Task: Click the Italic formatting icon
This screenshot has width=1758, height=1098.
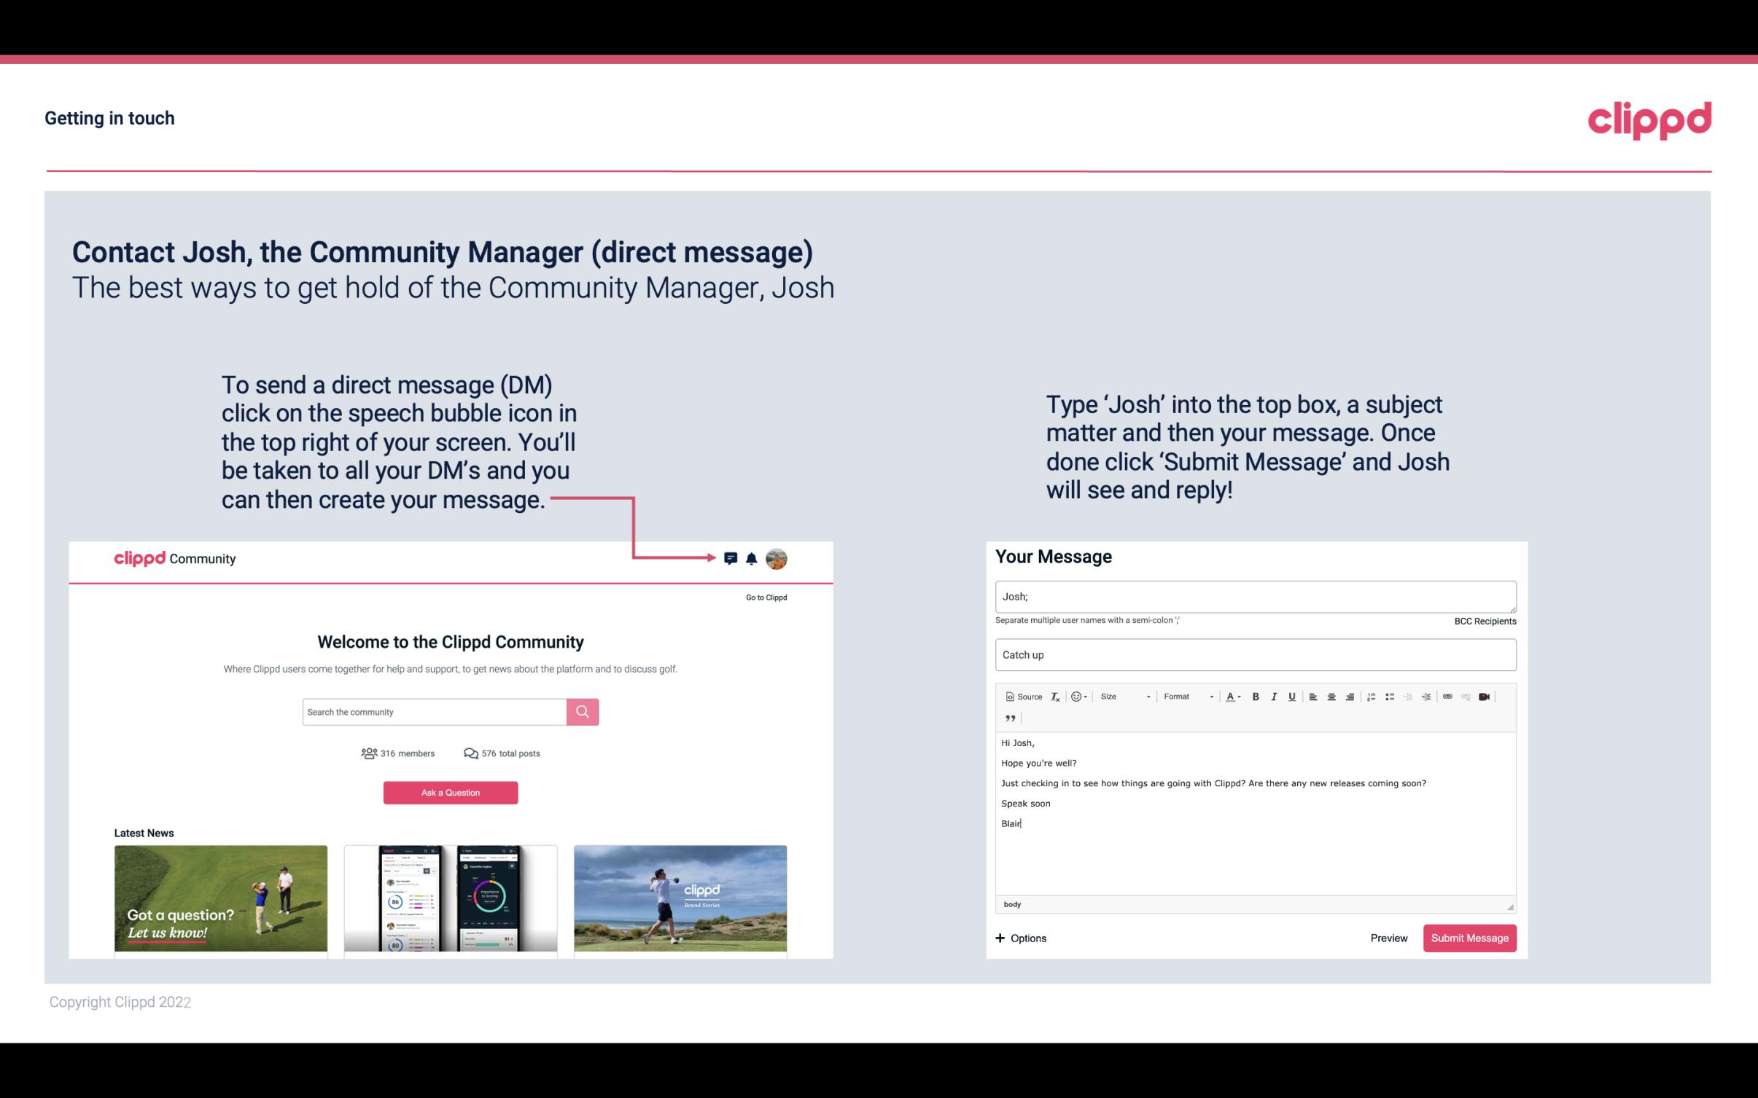Action: [x=1273, y=697]
